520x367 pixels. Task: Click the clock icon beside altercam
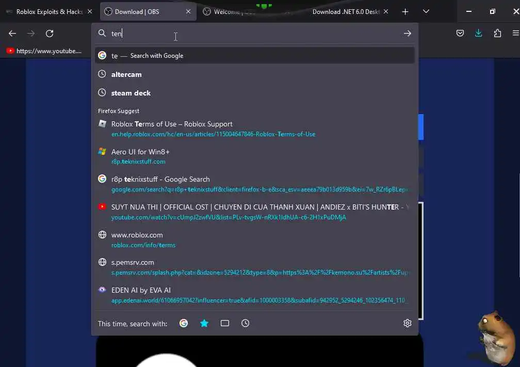point(102,74)
